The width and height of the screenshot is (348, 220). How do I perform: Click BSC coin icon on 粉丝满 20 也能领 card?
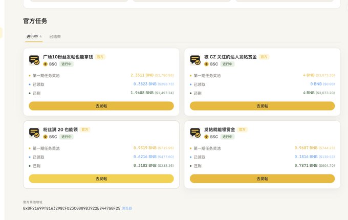(x=45, y=137)
